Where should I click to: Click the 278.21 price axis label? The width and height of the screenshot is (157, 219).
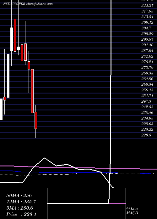[x=147, y=62]
